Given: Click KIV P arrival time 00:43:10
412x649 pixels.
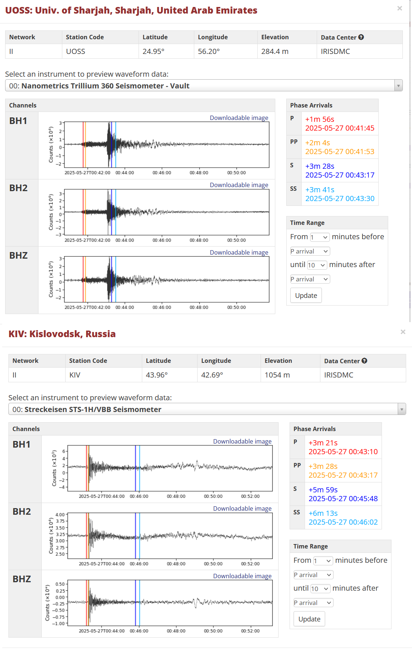Looking at the screenshot, I should (343, 452).
